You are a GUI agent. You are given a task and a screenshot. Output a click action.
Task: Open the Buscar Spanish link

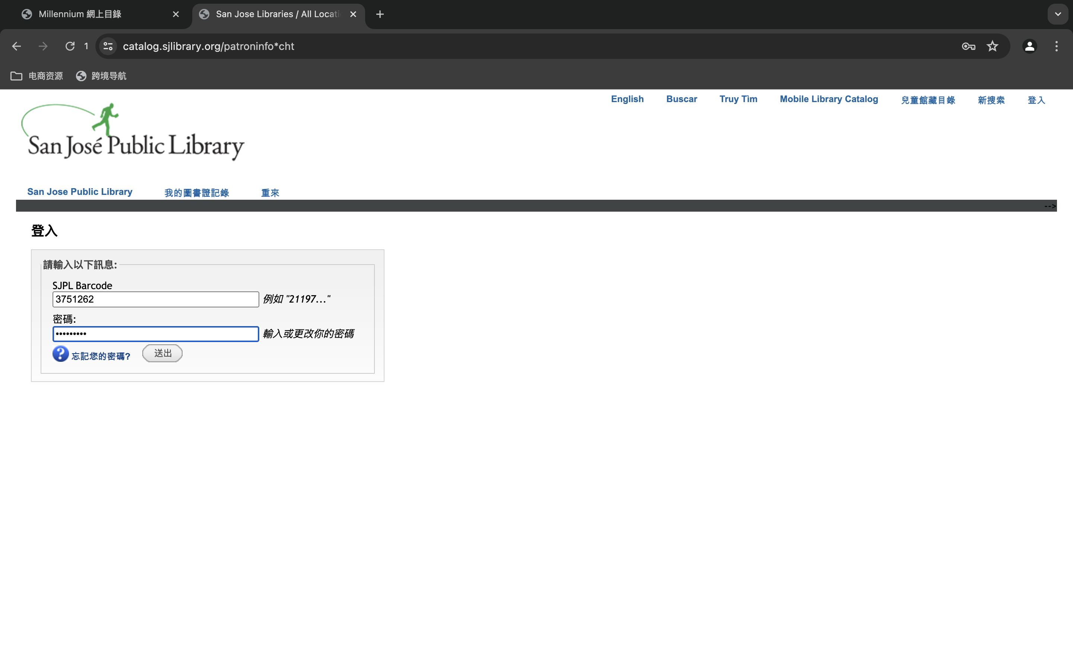coord(681,99)
